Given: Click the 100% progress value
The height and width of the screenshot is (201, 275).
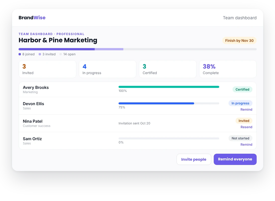Looking at the screenshot, I should (x=123, y=91).
